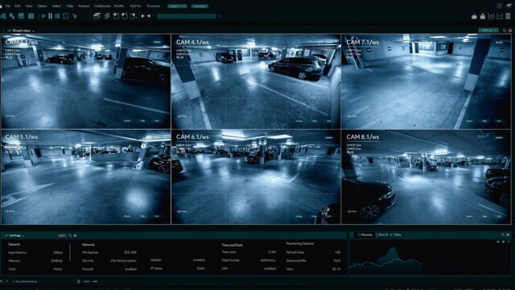
Task: Switch to the Monitor tab
Action: tap(365, 234)
